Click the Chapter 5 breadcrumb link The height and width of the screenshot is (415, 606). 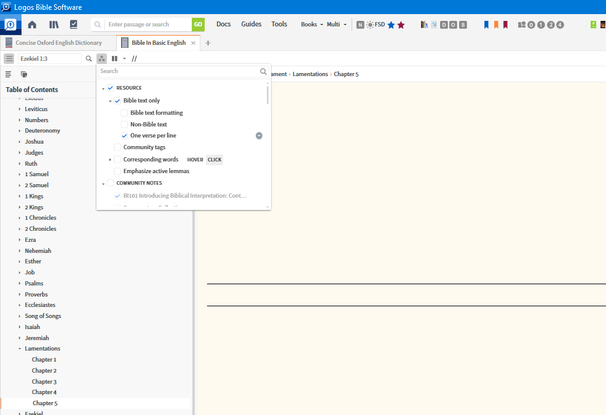[x=346, y=74]
